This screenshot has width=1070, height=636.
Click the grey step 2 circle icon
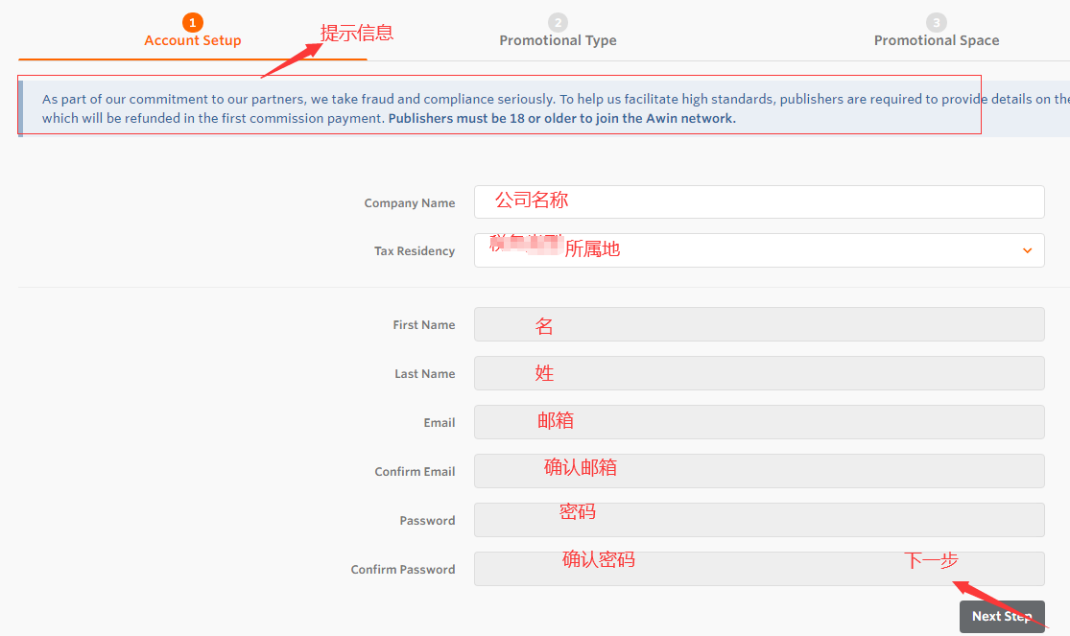pos(558,22)
